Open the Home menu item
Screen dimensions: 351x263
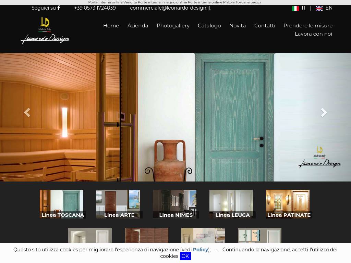[111, 26]
